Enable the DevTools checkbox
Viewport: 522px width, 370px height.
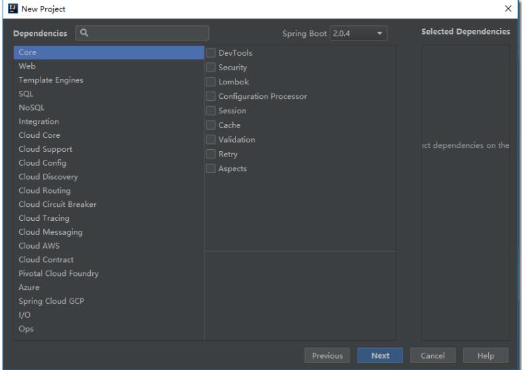pos(210,53)
